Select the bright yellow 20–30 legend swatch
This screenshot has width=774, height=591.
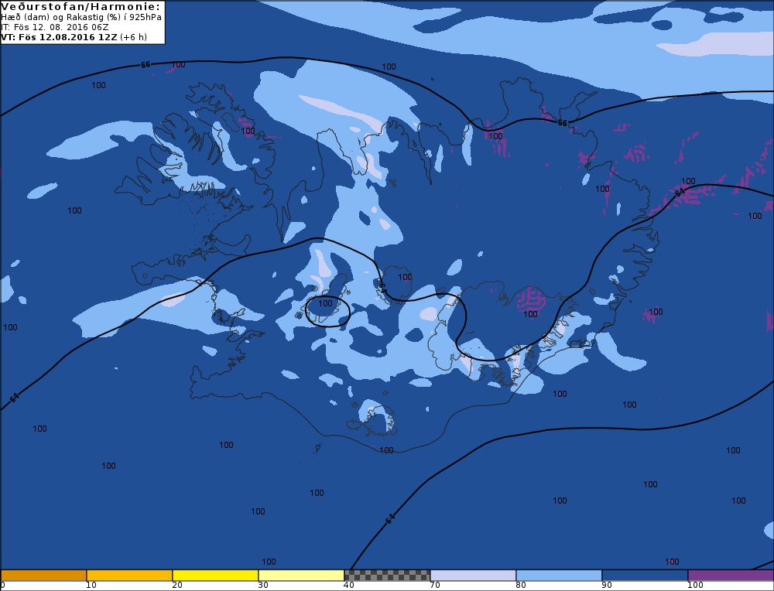tap(215, 576)
